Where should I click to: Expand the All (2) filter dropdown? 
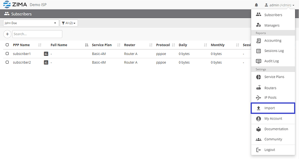click(x=69, y=23)
